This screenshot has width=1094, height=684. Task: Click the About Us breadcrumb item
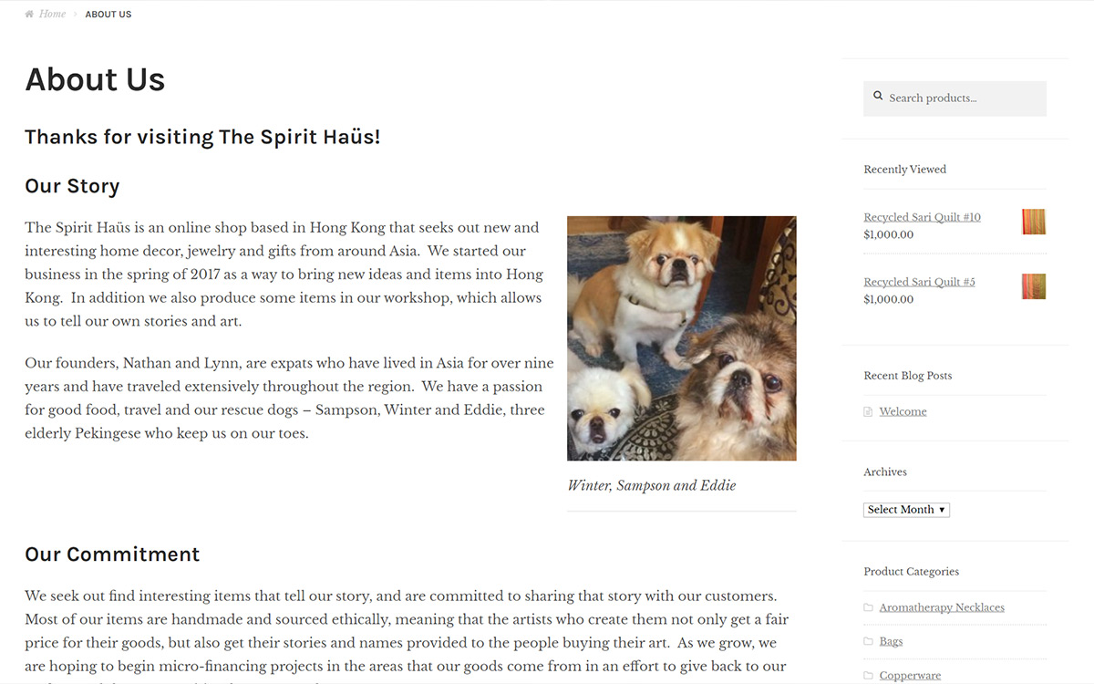(x=108, y=15)
